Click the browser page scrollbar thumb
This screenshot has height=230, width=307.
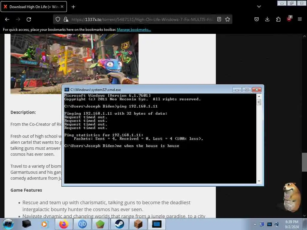click(304, 162)
